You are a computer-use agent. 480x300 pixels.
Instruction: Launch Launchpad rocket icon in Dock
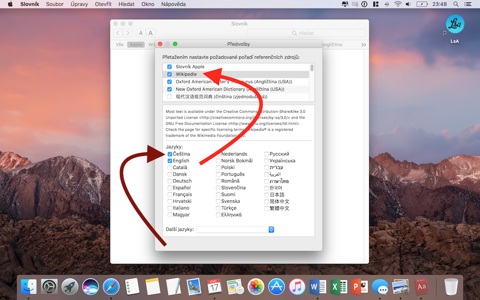coord(70,287)
